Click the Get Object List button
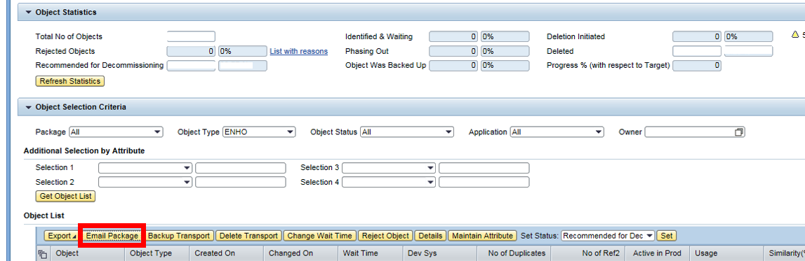This screenshot has width=805, height=261. click(x=66, y=197)
